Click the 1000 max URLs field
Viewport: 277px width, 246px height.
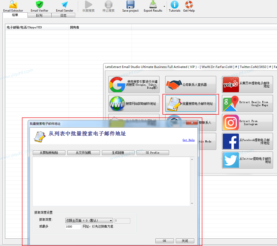(x=73, y=227)
